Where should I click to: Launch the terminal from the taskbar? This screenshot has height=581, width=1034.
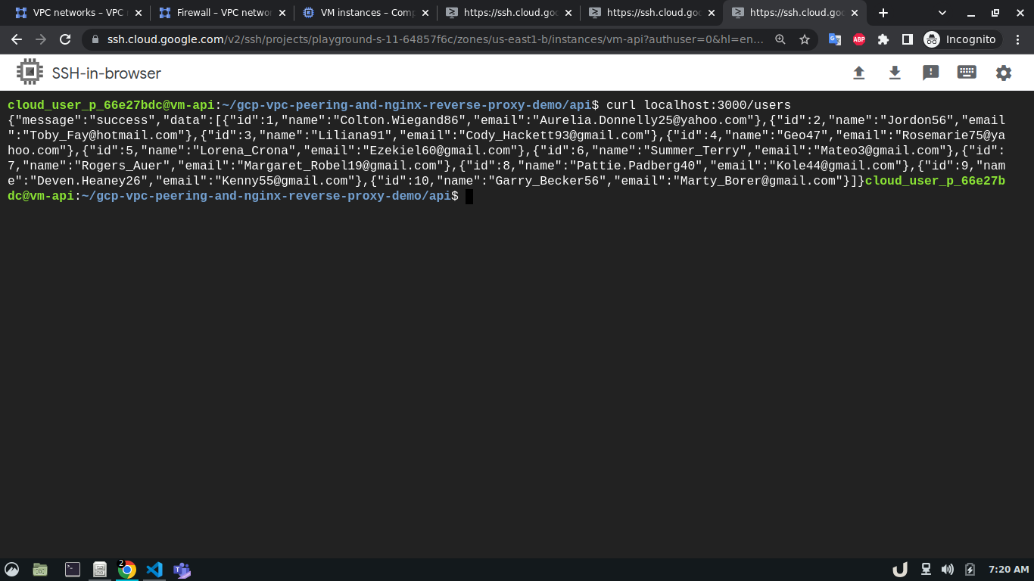point(73,570)
